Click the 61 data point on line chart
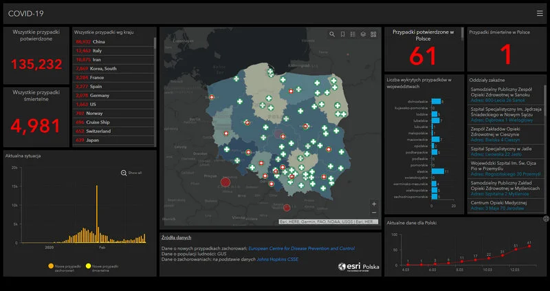Viewport: 550px width, 291px height. click(529, 246)
